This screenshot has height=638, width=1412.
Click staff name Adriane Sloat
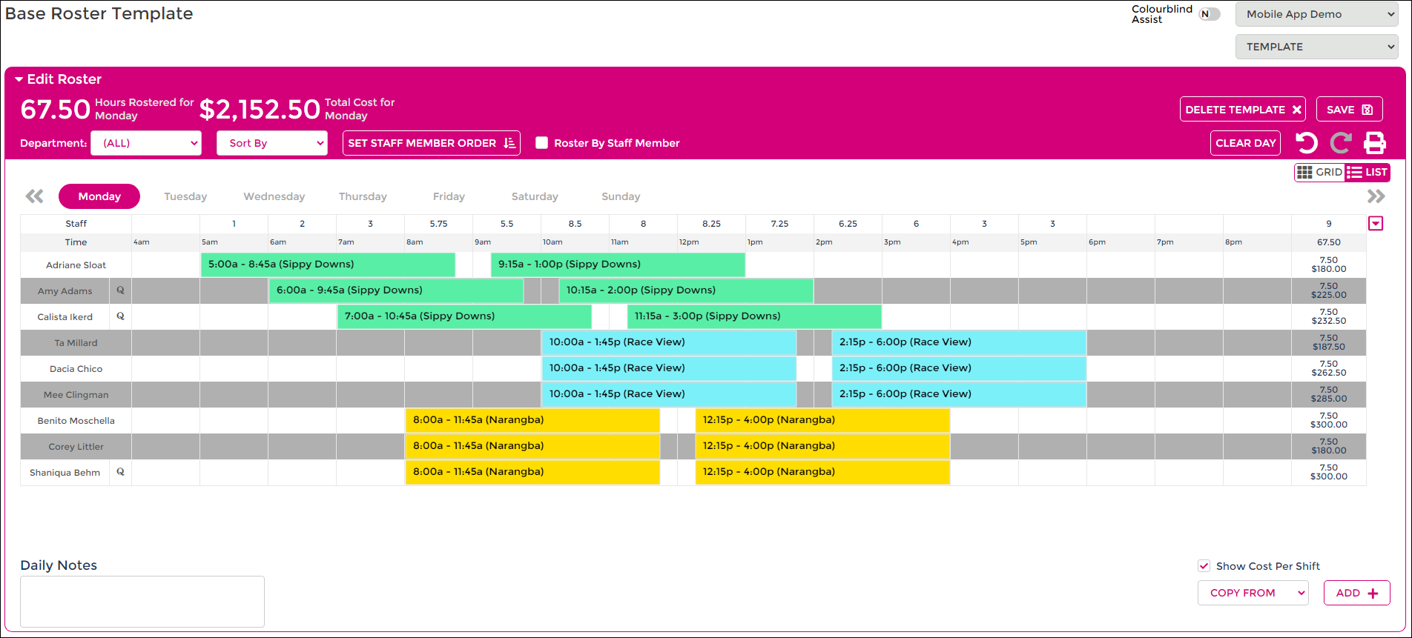76,265
